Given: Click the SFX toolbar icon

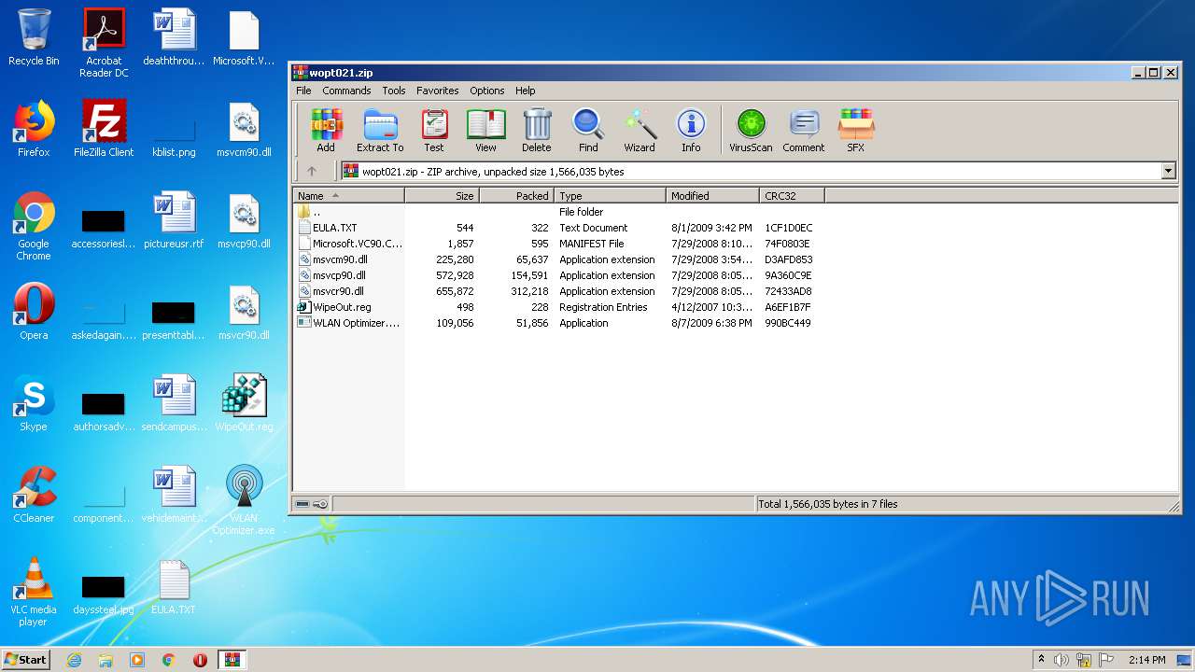Looking at the screenshot, I should 855,130.
